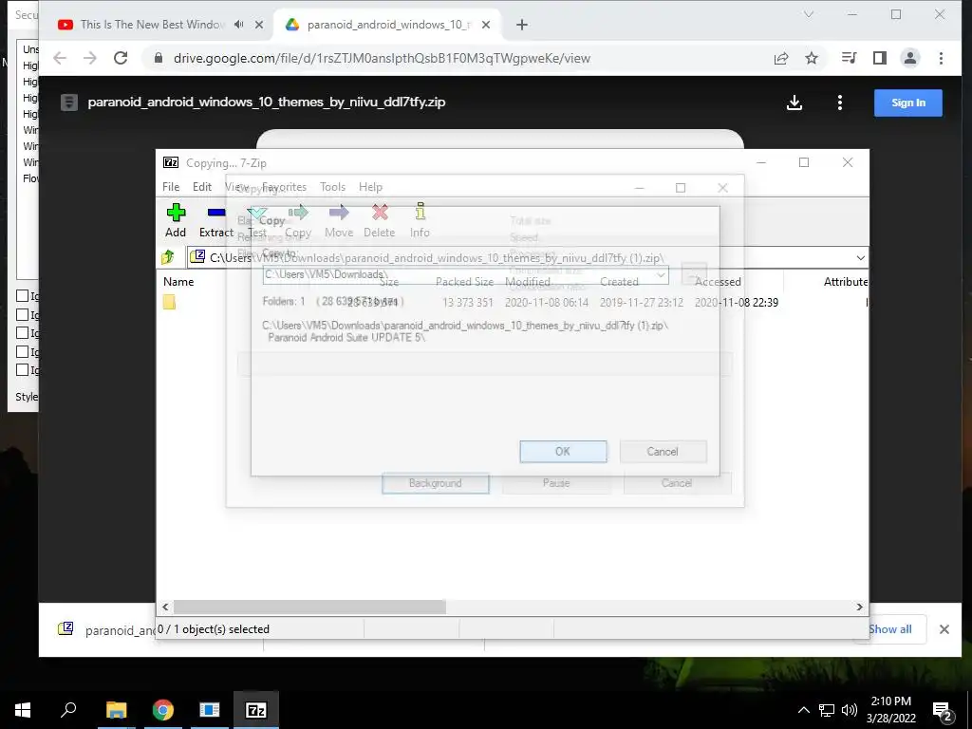Sort by the Name column header

pos(178,281)
